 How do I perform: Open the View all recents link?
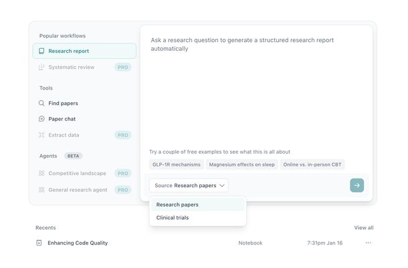[x=364, y=228]
